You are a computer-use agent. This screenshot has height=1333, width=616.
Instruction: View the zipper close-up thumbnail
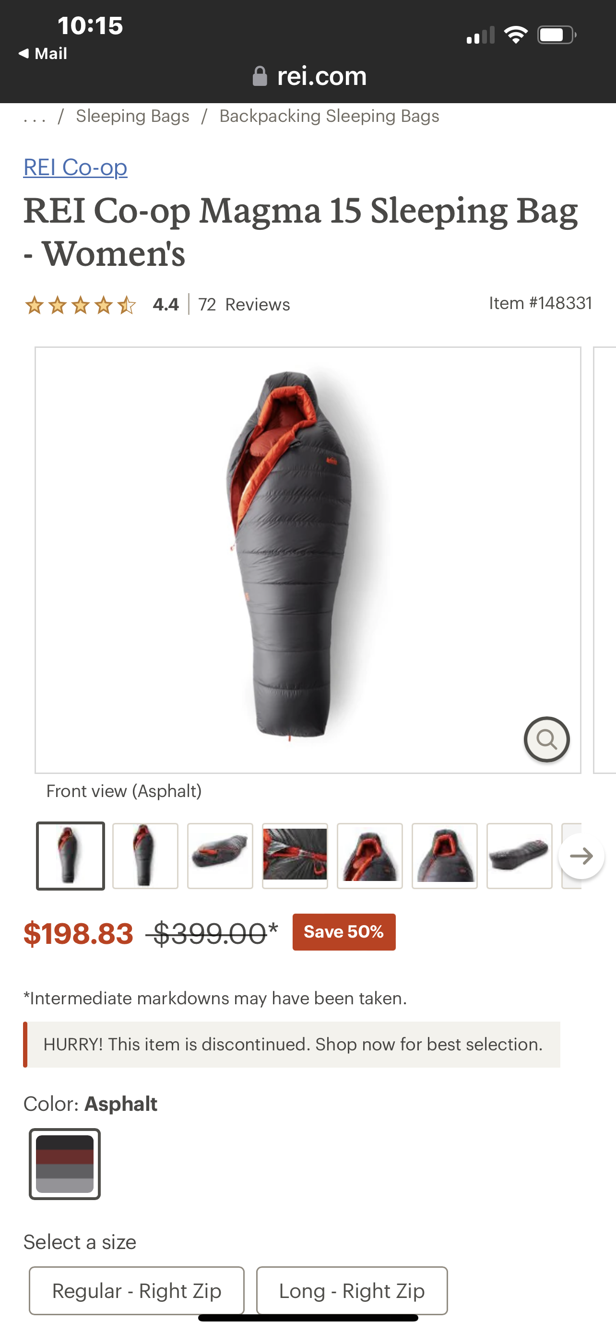[x=295, y=856]
